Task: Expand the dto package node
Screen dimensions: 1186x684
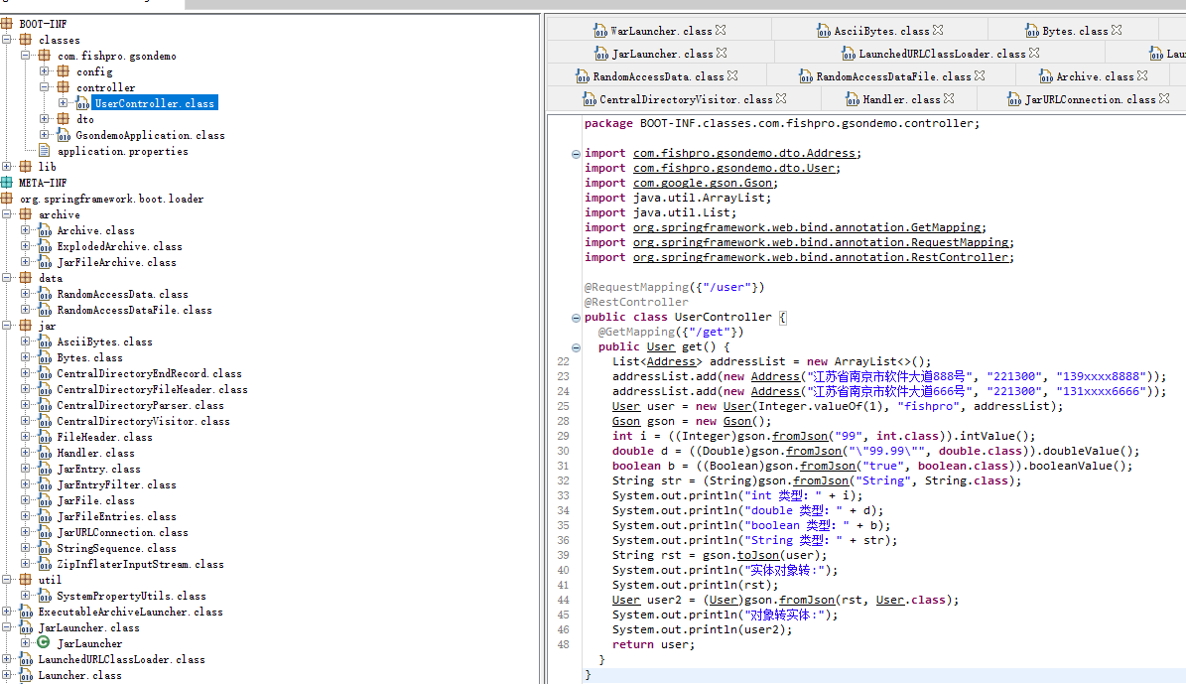Action: pyautogui.click(x=45, y=119)
